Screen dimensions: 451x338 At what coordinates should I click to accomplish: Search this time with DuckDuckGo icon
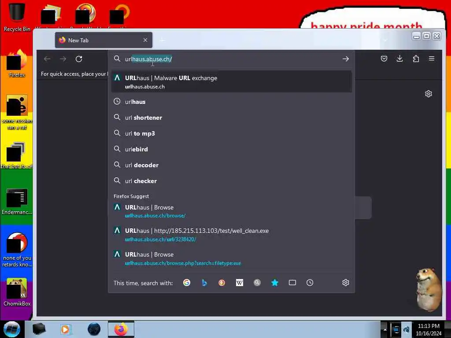[222, 283]
